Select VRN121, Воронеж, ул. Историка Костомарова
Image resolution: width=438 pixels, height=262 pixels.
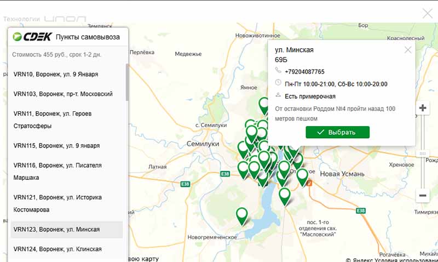(66, 203)
